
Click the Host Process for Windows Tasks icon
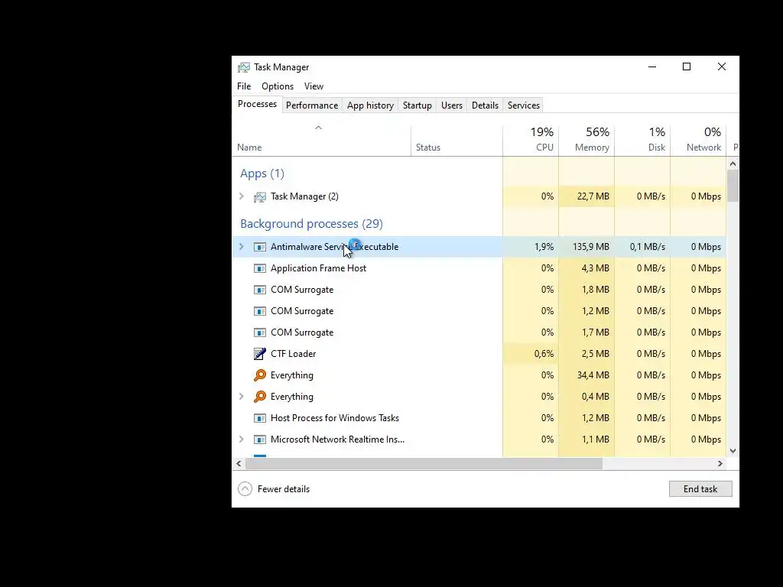pyautogui.click(x=260, y=418)
